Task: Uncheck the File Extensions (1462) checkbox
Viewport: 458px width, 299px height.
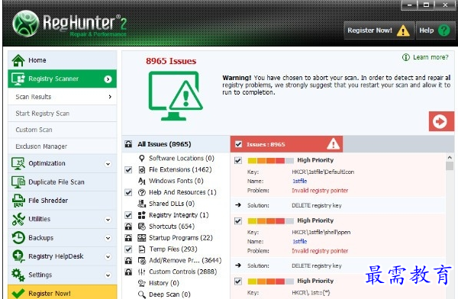Action: [x=128, y=170]
